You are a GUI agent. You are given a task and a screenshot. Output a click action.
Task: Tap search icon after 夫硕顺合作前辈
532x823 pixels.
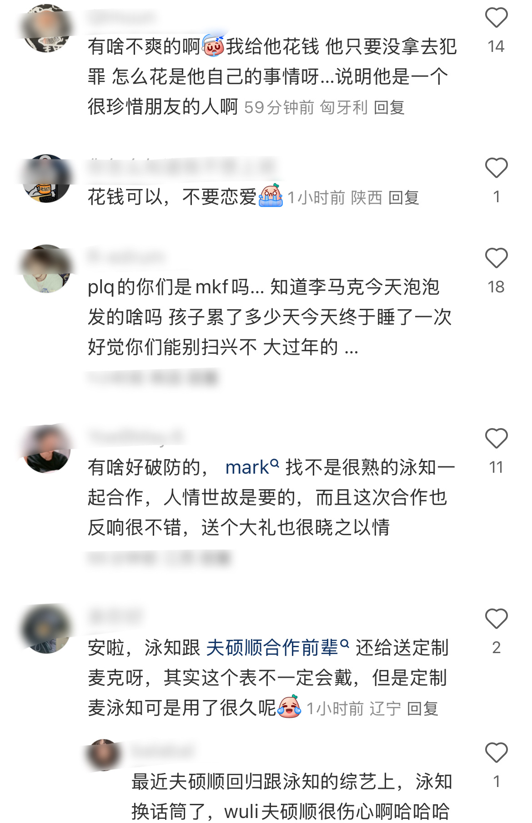click(345, 644)
